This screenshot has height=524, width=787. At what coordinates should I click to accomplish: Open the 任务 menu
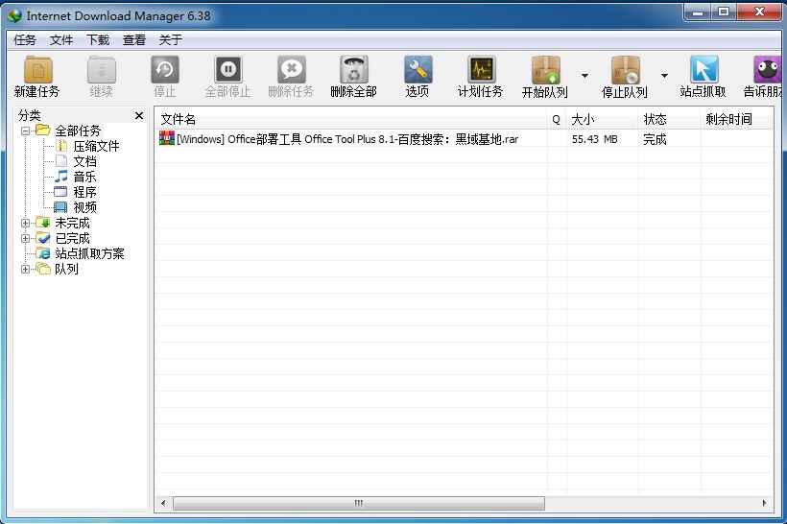point(25,40)
